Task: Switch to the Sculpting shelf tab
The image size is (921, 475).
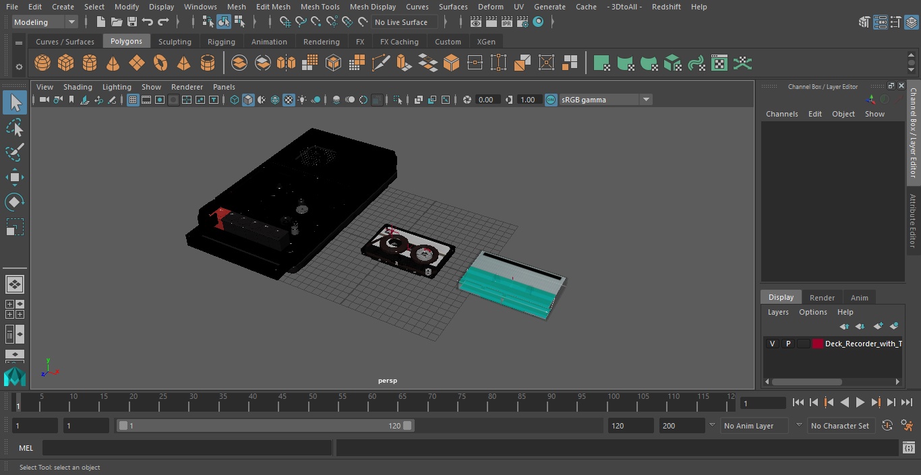Action: click(x=175, y=42)
